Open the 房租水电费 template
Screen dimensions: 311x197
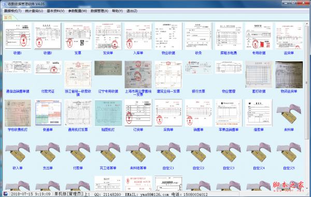tap(229, 36)
